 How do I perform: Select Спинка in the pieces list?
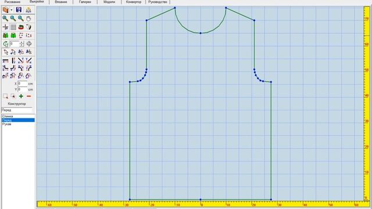18,116
